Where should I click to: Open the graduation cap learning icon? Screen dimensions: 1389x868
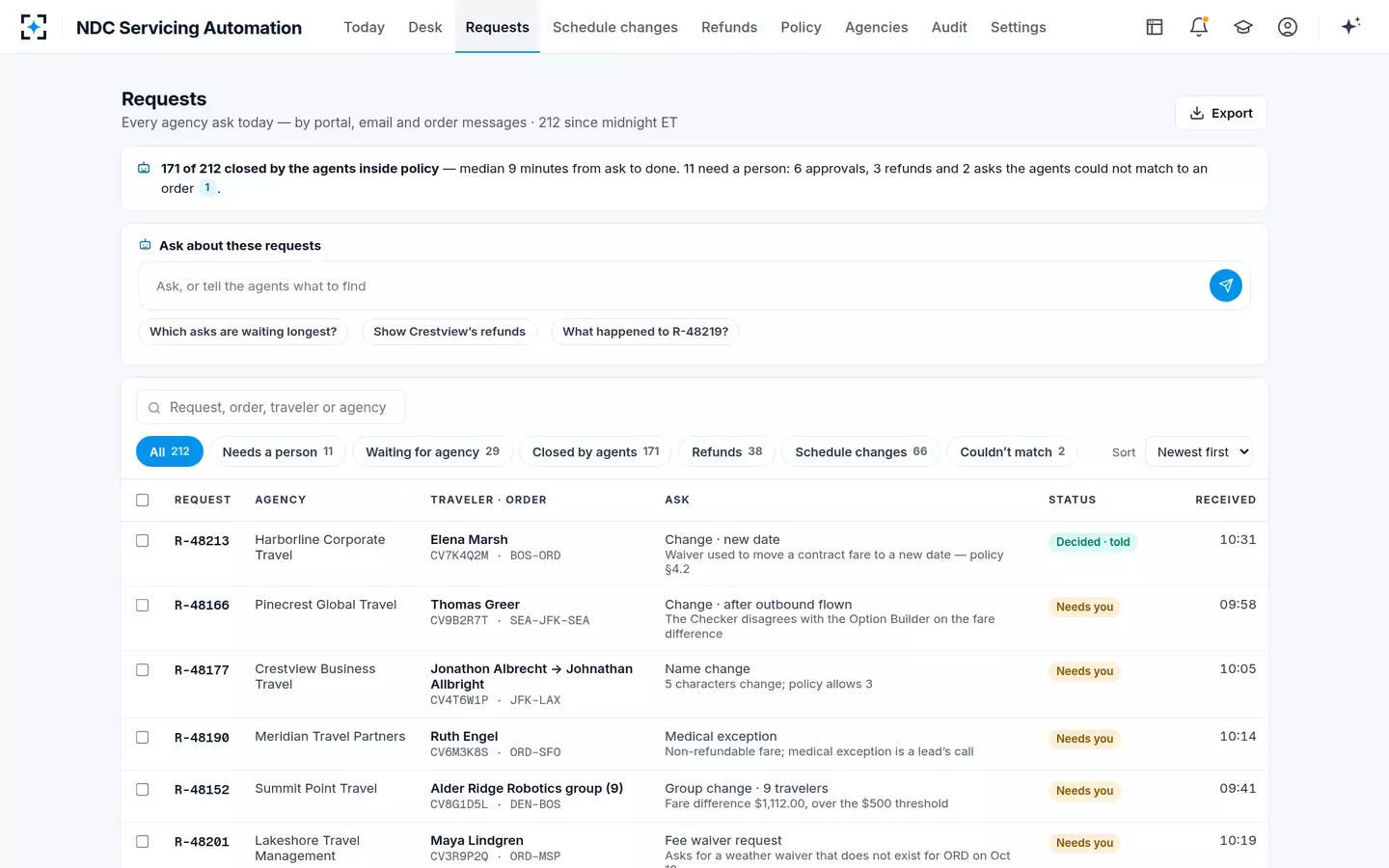tap(1243, 27)
